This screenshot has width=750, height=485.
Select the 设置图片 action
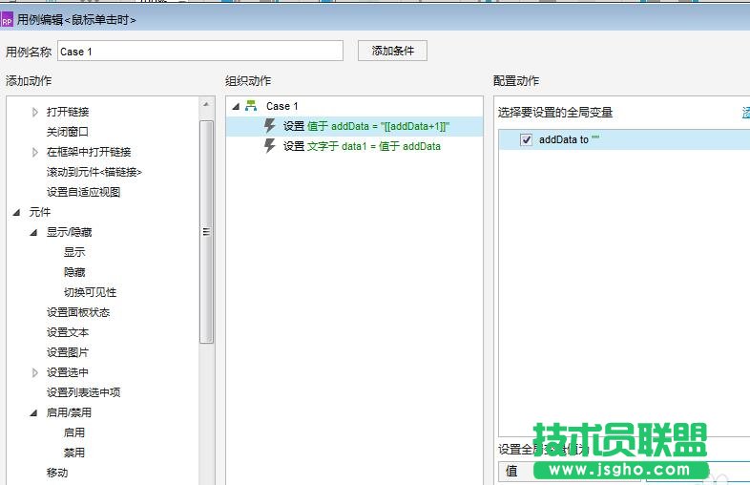pyautogui.click(x=68, y=352)
